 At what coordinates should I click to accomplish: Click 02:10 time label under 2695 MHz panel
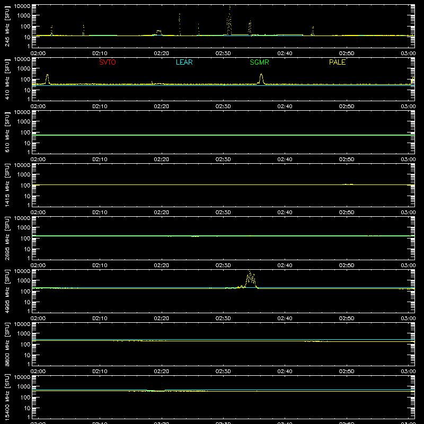pyautogui.click(x=100, y=266)
